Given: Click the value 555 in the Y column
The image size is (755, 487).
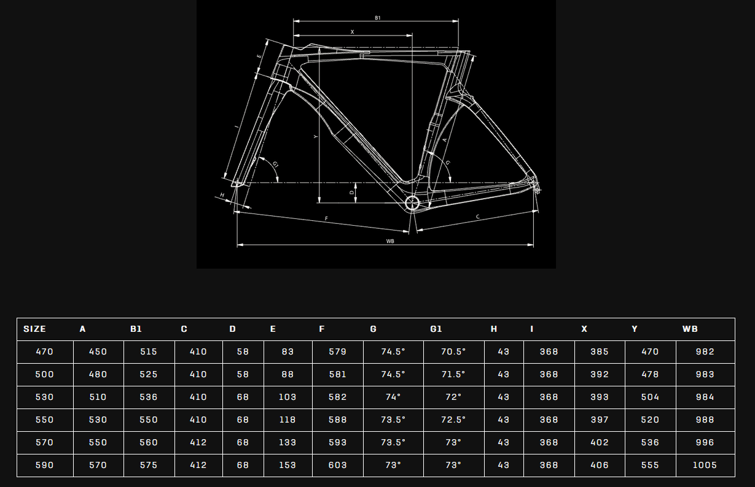Looking at the screenshot, I should pos(650,466).
